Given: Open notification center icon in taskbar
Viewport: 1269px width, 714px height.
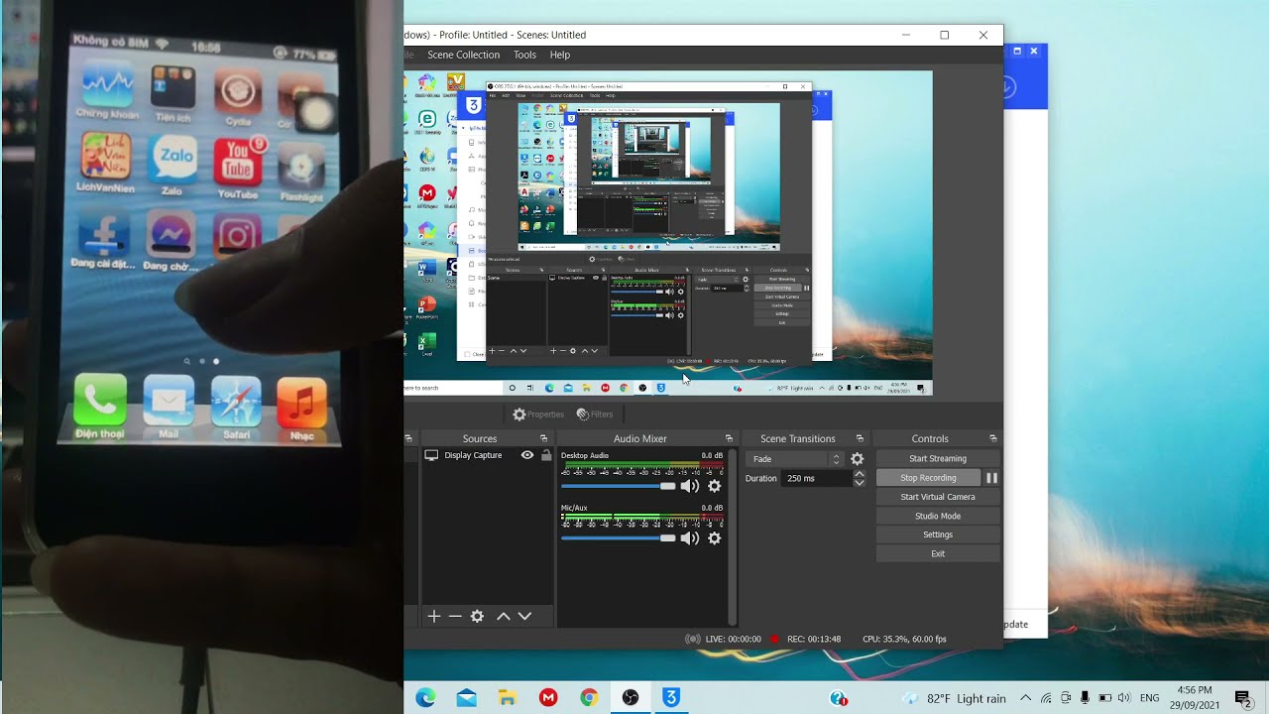Looking at the screenshot, I should pyautogui.click(x=1243, y=698).
